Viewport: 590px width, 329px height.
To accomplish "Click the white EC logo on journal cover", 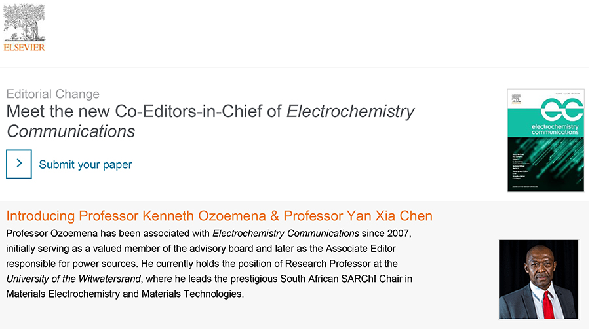I will pos(562,109).
